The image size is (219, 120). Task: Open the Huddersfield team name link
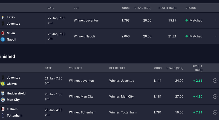click(16, 93)
